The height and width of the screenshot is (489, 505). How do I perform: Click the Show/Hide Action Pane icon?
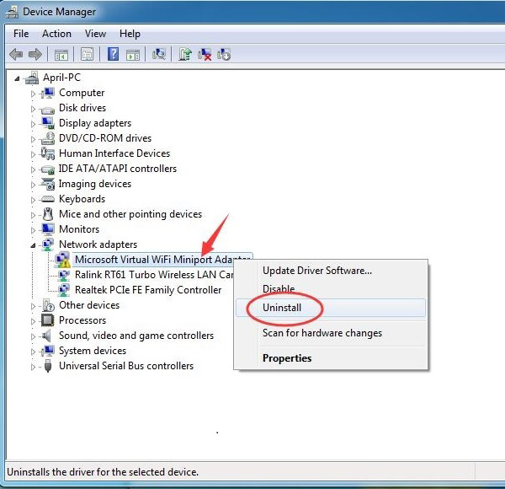tap(133, 55)
